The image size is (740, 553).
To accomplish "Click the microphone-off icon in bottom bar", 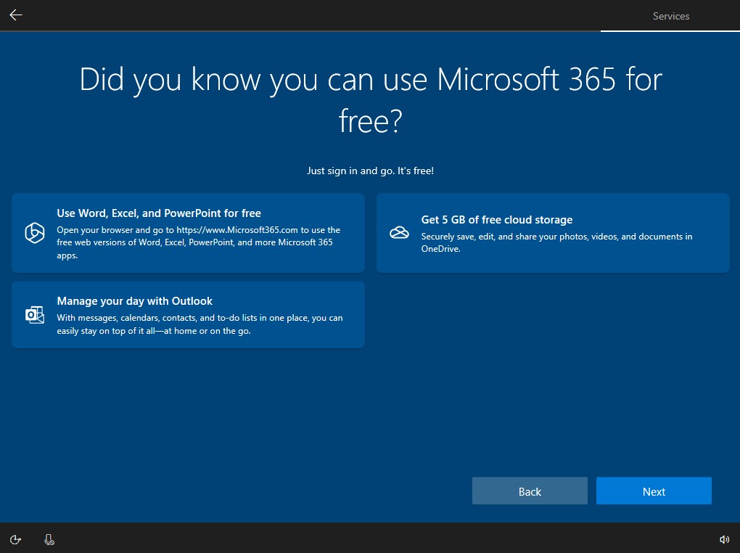I will point(49,539).
